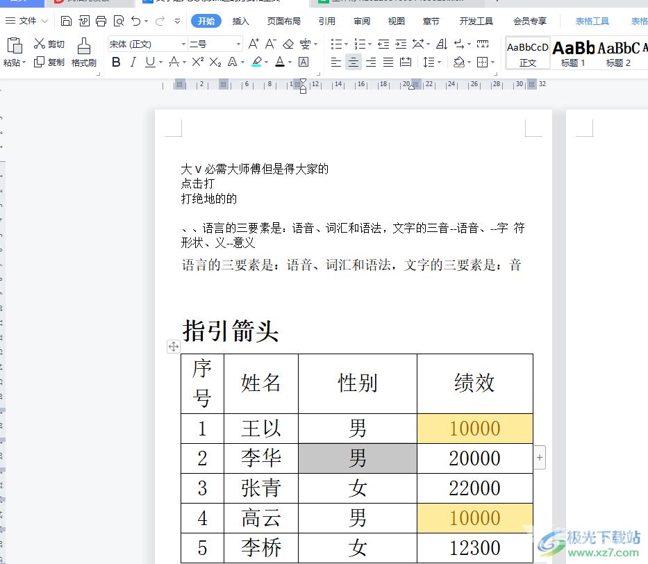Click the table move handle above the table
This screenshot has width=648, height=564.
coord(174,347)
